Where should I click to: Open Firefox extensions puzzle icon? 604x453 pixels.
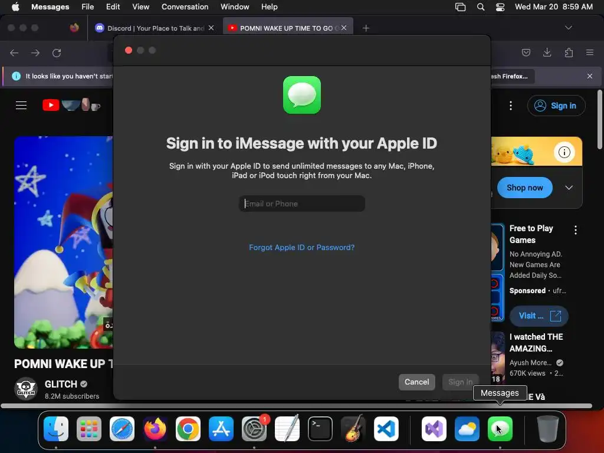click(x=569, y=52)
